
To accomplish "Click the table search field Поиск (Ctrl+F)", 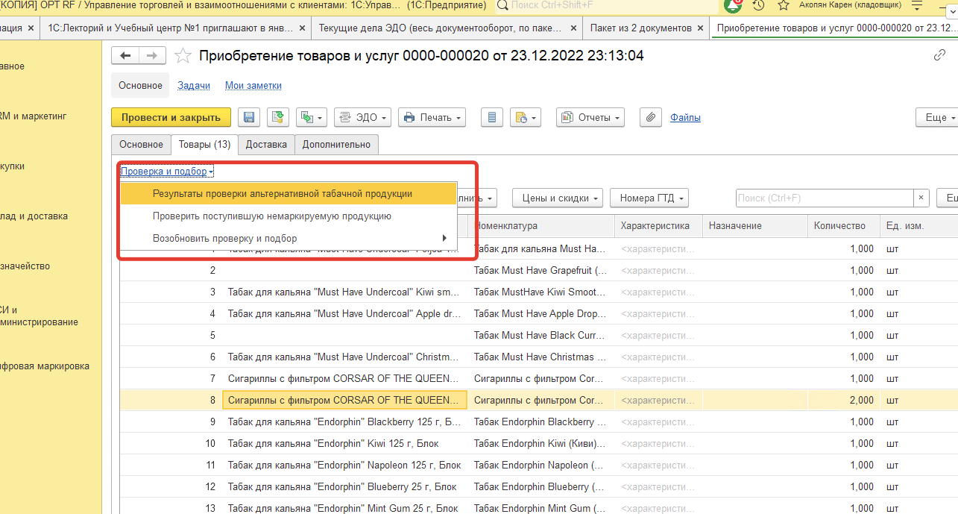I will (824, 198).
